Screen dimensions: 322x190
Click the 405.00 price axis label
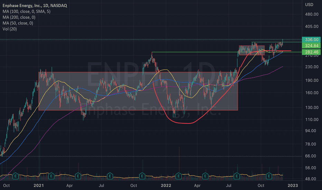point(312,26)
